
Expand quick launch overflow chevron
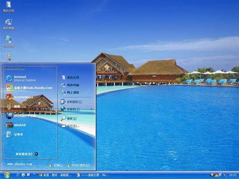coord(34,174)
